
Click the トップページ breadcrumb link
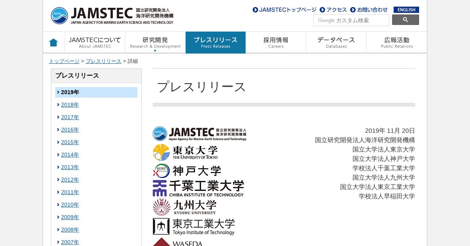tap(64, 61)
